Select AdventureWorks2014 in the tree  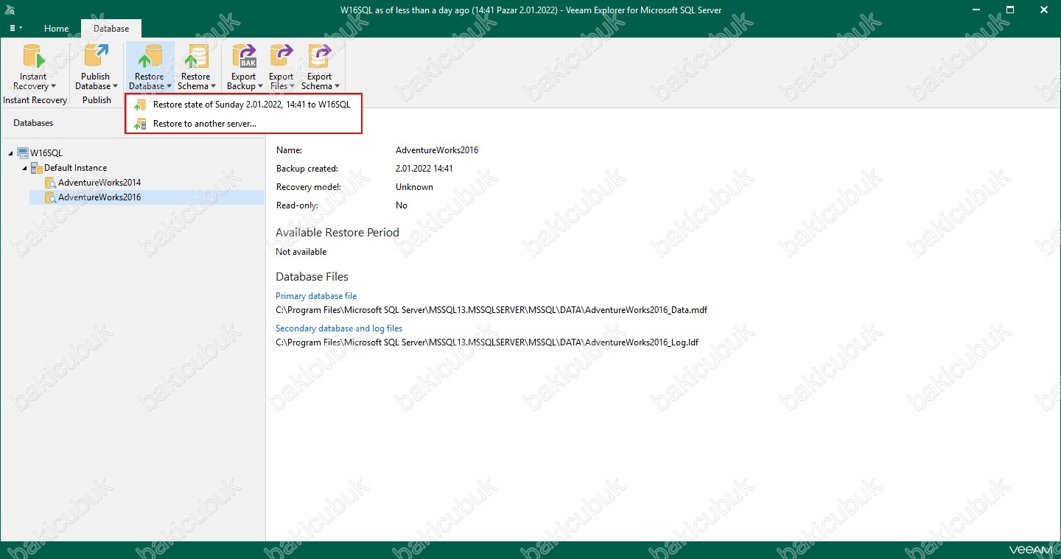pos(99,183)
